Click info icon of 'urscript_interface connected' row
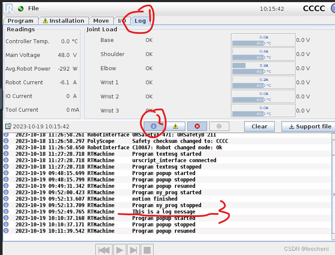Image resolution: width=335 pixels, height=255 pixels. [6, 160]
